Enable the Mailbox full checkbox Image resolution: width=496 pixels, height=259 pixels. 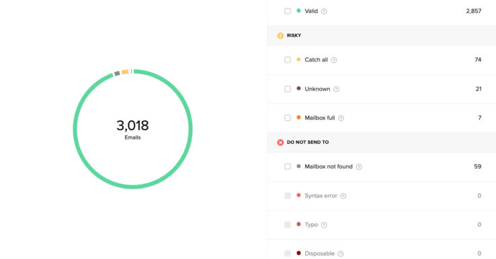(x=288, y=118)
